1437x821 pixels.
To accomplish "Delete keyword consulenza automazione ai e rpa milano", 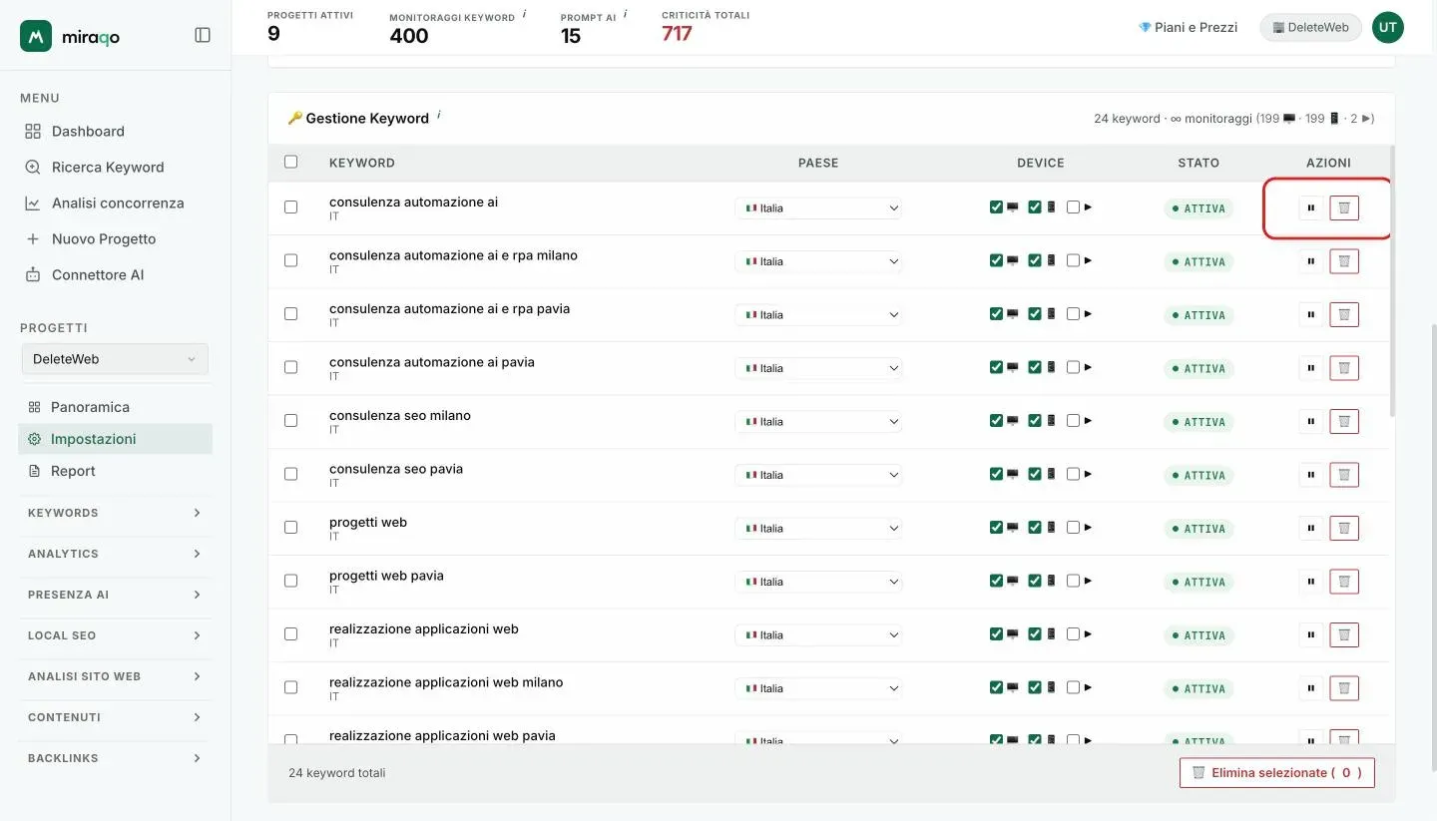I will click(1344, 261).
